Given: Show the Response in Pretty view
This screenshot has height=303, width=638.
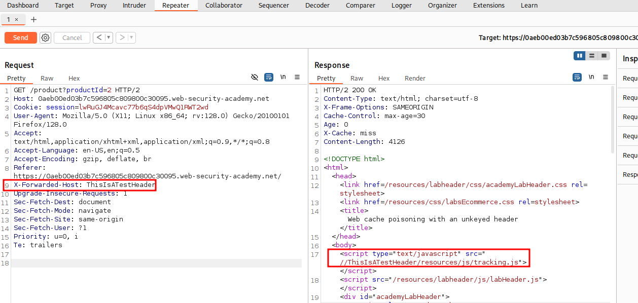Looking at the screenshot, I should click(326, 78).
